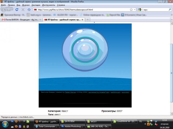173x129 pixels.
Task: Open the Журнал menu
Action: 26,5
